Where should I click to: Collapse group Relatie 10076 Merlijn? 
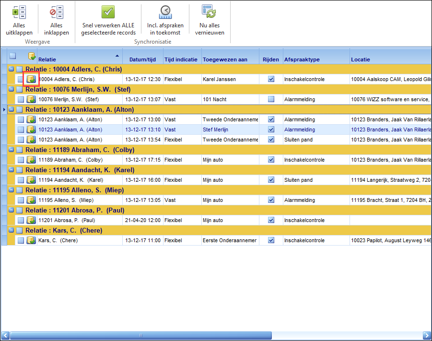[x=12, y=89]
